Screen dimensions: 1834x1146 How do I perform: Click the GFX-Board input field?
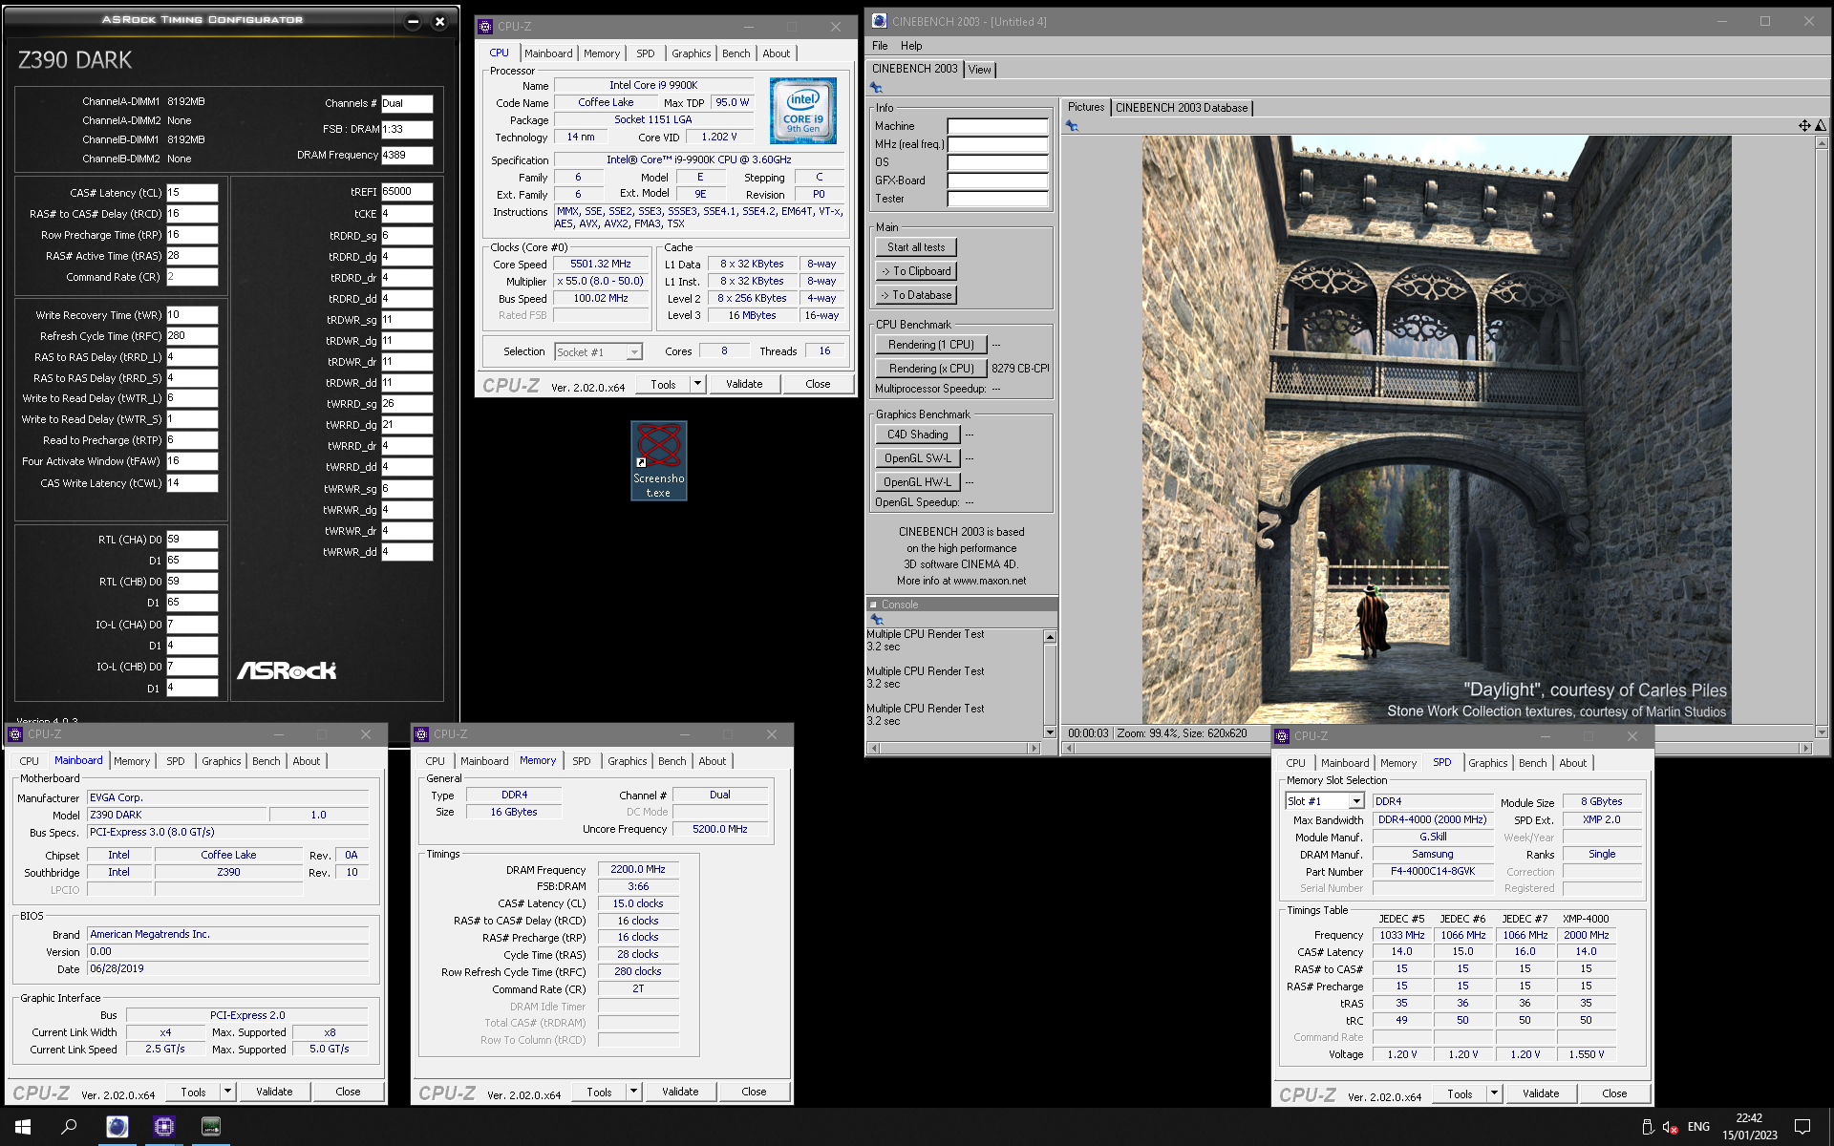[x=997, y=180]
